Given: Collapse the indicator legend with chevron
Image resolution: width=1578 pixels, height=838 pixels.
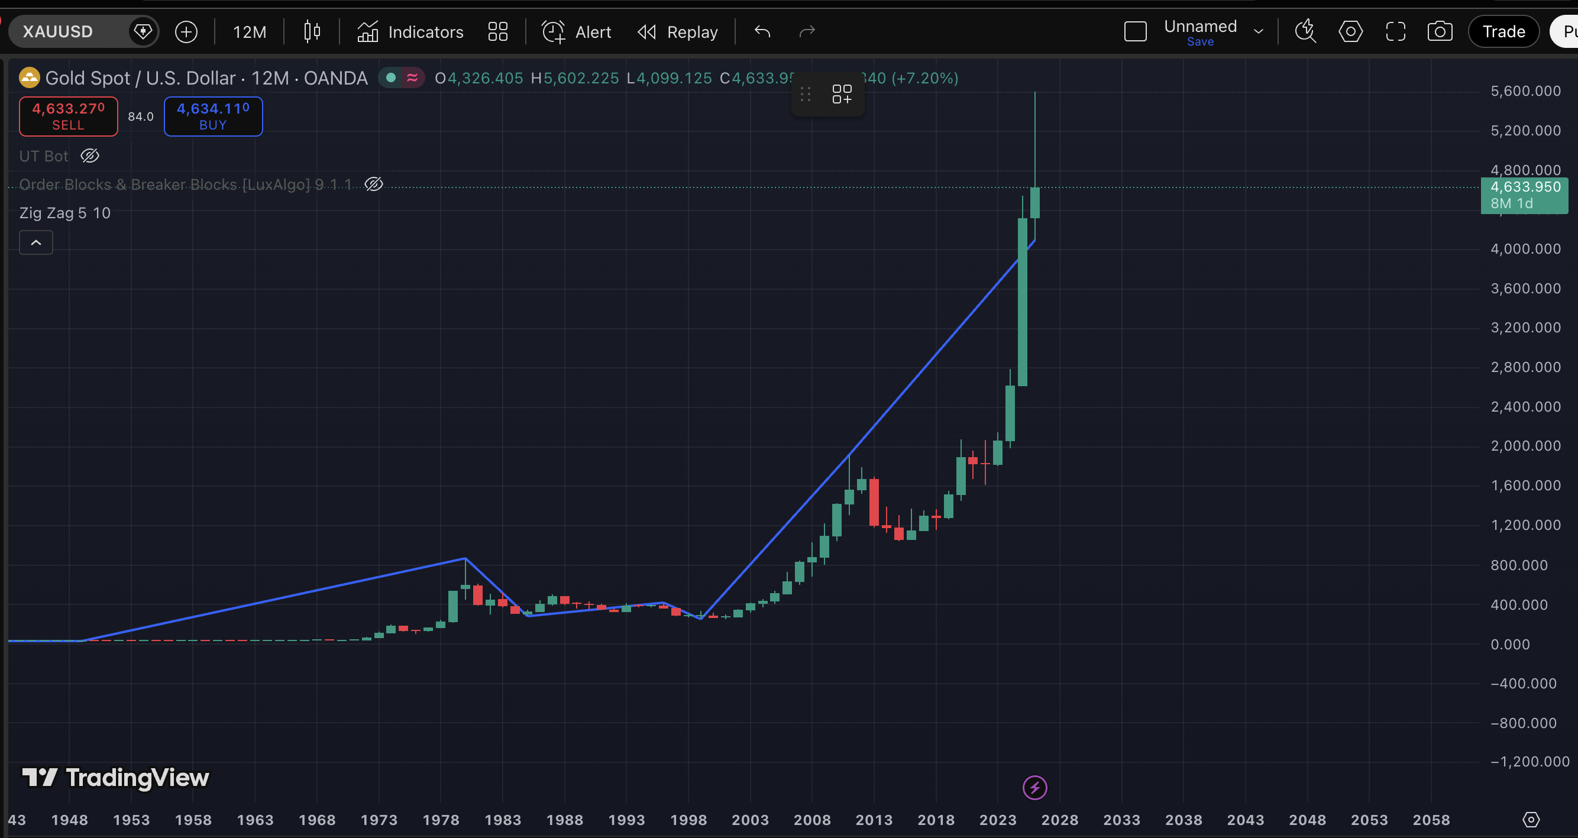Looking at the screenshot, I should [x=36, y=242].
